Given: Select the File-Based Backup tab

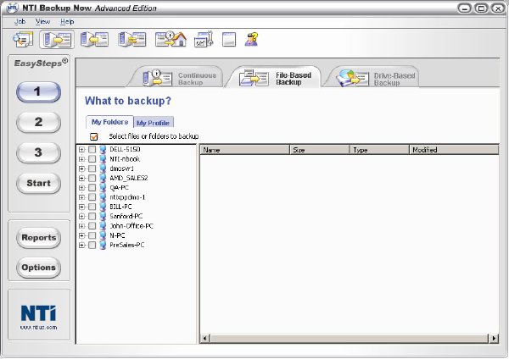Looking at the screenshot, I should coord(275,78).
